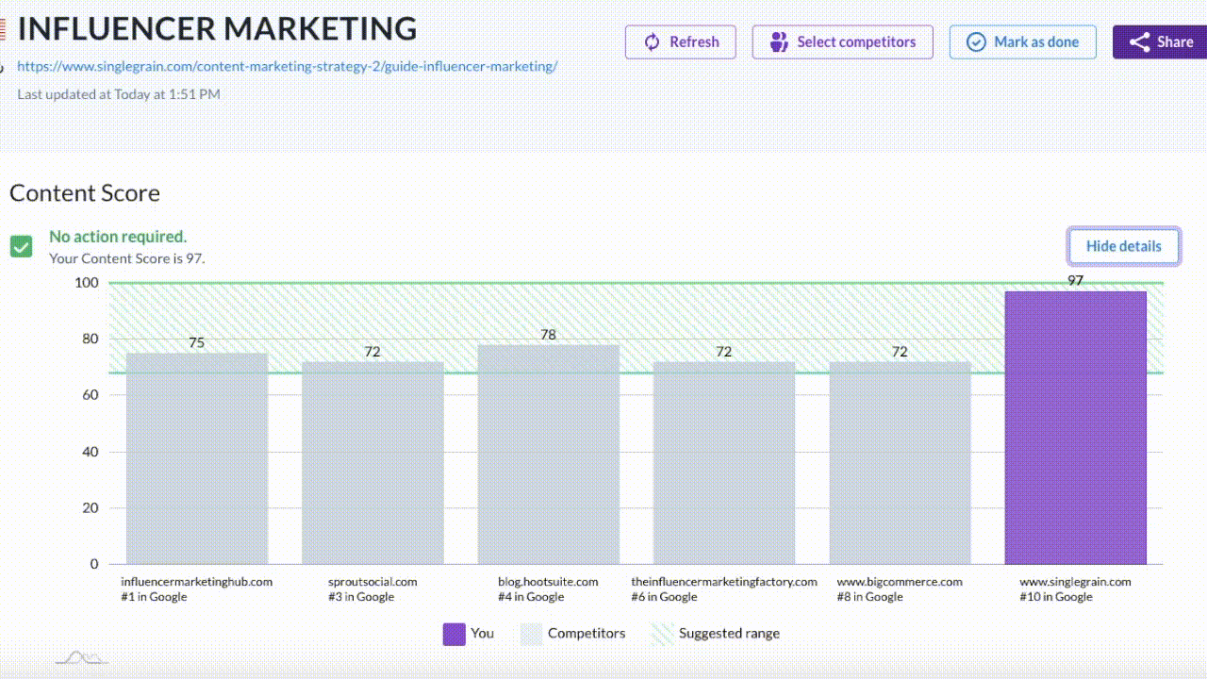Click the INFLUENCER MARKETING page title
This screenshot has width=1207, height=679.
click(x=217, y=28)
